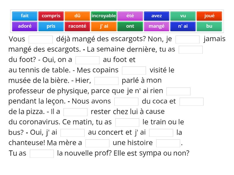
Task: Select the word tile 'fait'
Action: click(25, 16)
